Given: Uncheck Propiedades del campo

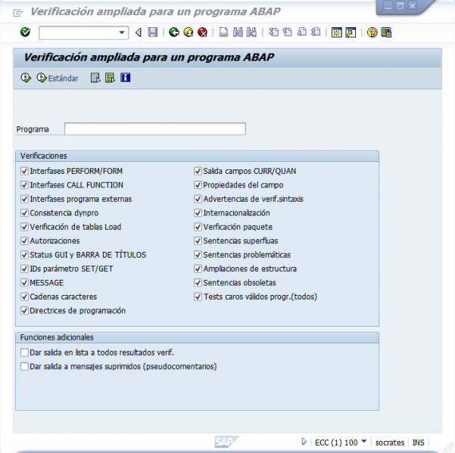Looking at the screenshot, I should pyautogui.click(x=198, y=185).
